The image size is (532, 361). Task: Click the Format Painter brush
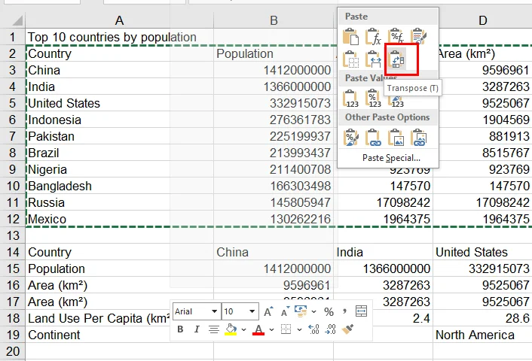click(348, 329)
